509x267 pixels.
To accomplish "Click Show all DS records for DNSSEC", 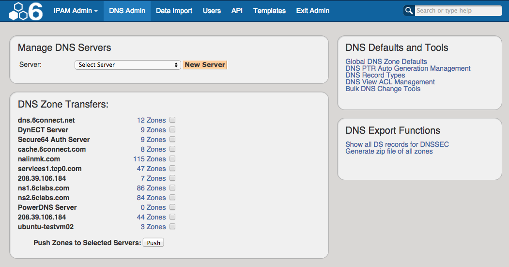I will coord(397,144).
